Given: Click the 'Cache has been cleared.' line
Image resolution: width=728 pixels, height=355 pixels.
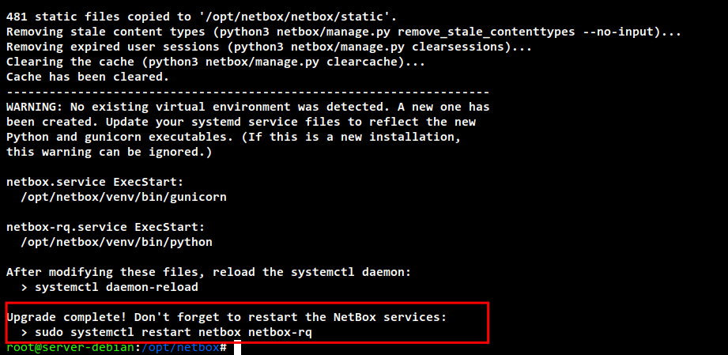Looking at the screenshot, I should 88,77.
